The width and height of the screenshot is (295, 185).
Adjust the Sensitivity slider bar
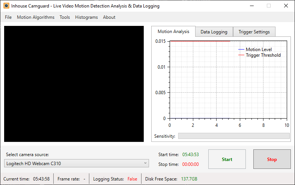234,136
